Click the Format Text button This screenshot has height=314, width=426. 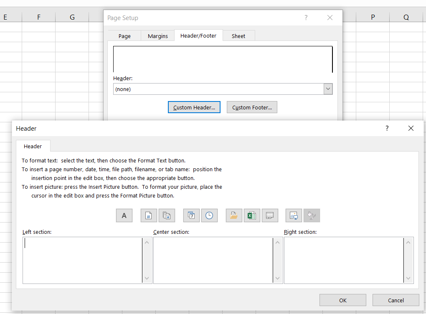[x=124, y=215]
